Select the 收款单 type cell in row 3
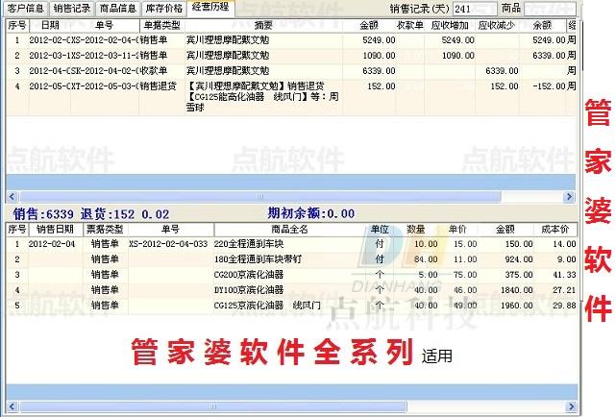 (154, 71)
